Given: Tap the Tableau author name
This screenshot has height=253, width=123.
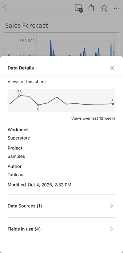Looking at the screenshot, I should (15, 175).
